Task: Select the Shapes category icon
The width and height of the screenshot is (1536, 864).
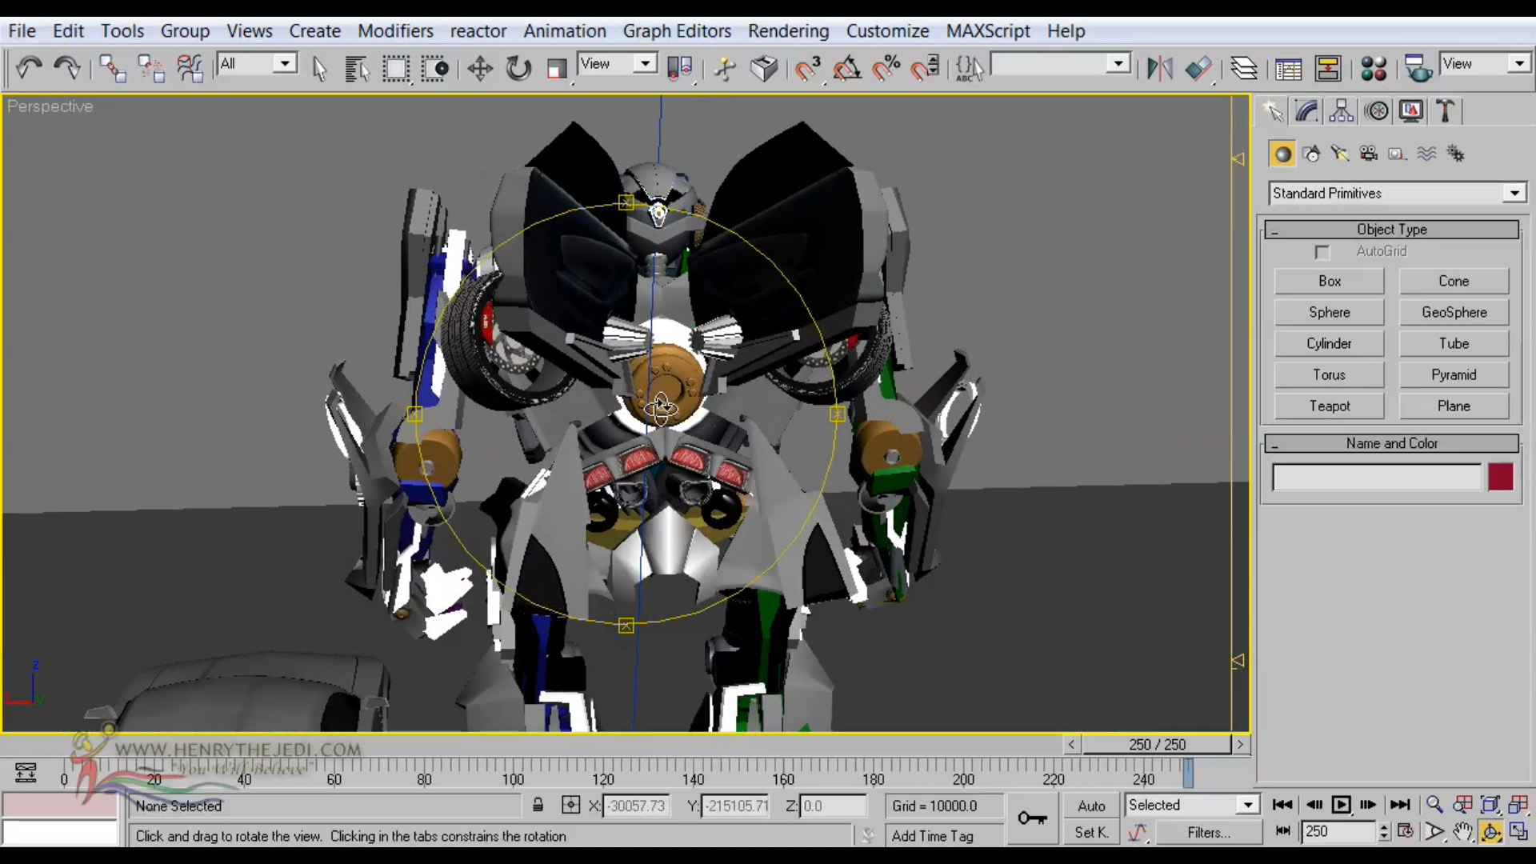Action: 1311,154
